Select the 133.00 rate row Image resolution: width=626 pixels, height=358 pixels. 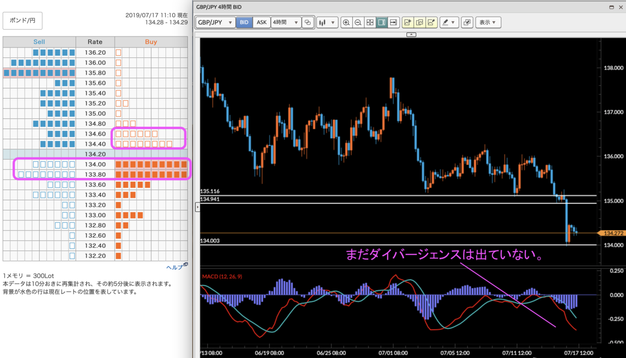coord(95,215)
